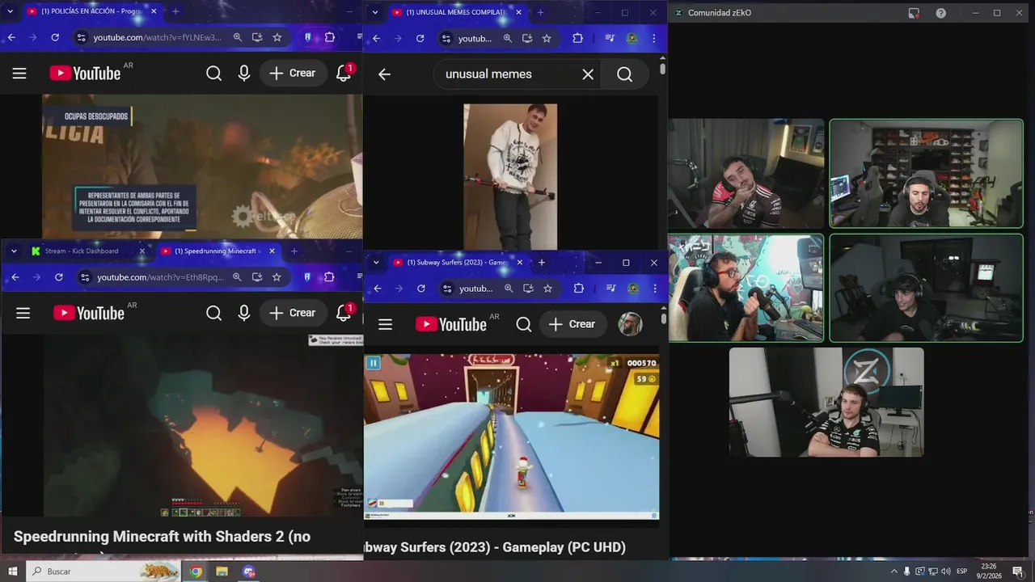1035x582 pixels.
Task: Click the Subway Surfers Gameplay video title
Action: [x=495, y=547]
